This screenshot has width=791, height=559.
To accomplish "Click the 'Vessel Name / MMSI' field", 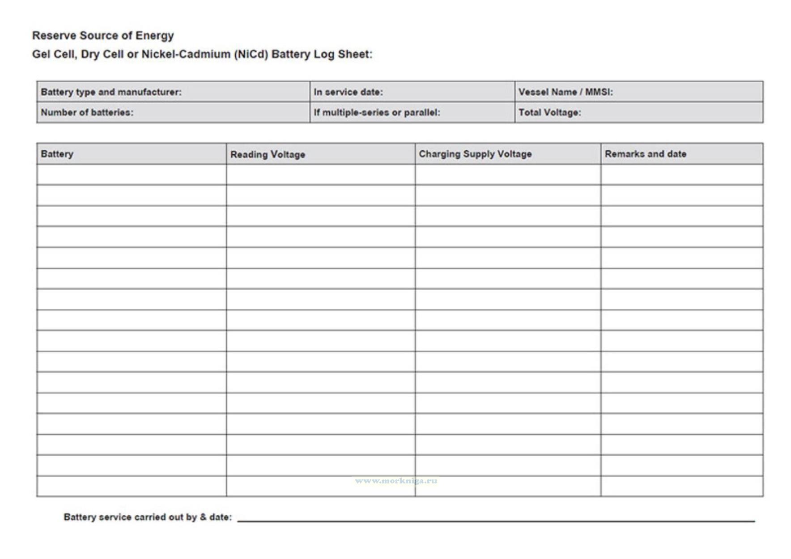I will tap(638, 92).
